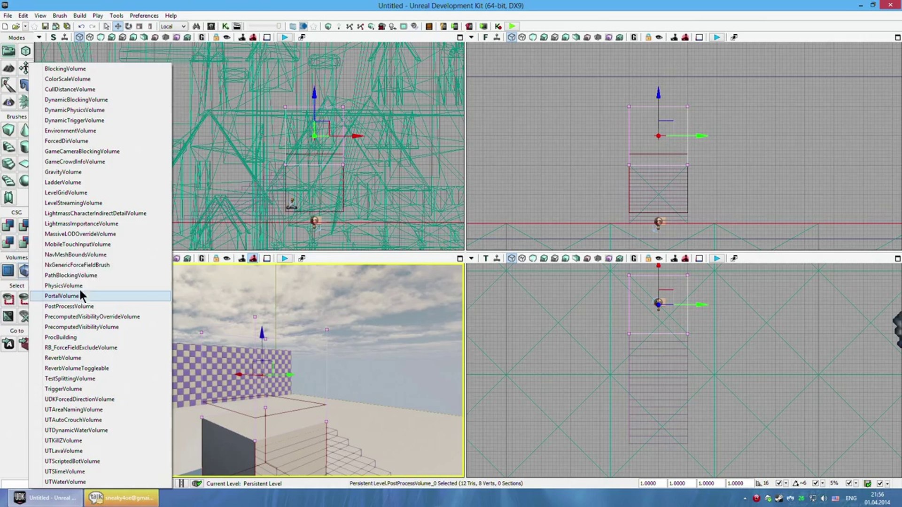Choose LightmassImportanceVolume from volume list
The image size is (902, 507).
pos(101,223)
